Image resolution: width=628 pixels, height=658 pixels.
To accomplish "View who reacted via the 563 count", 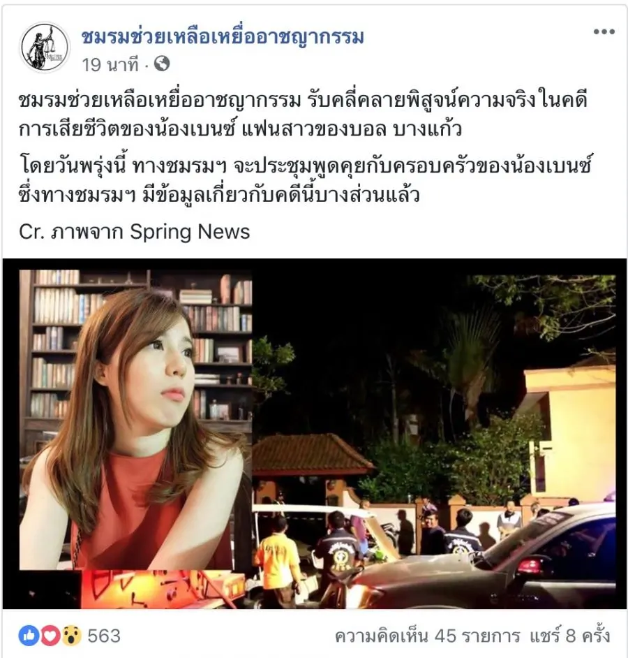I will pos(104,636).
